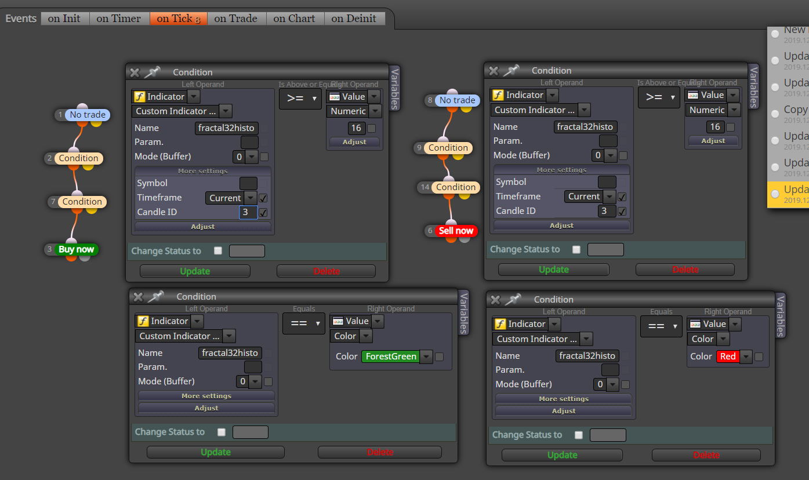This screenshot has width=809, height=480.
Task: Open the >= operator dropdown in Sell-side panel
Action: click(659, 97)
